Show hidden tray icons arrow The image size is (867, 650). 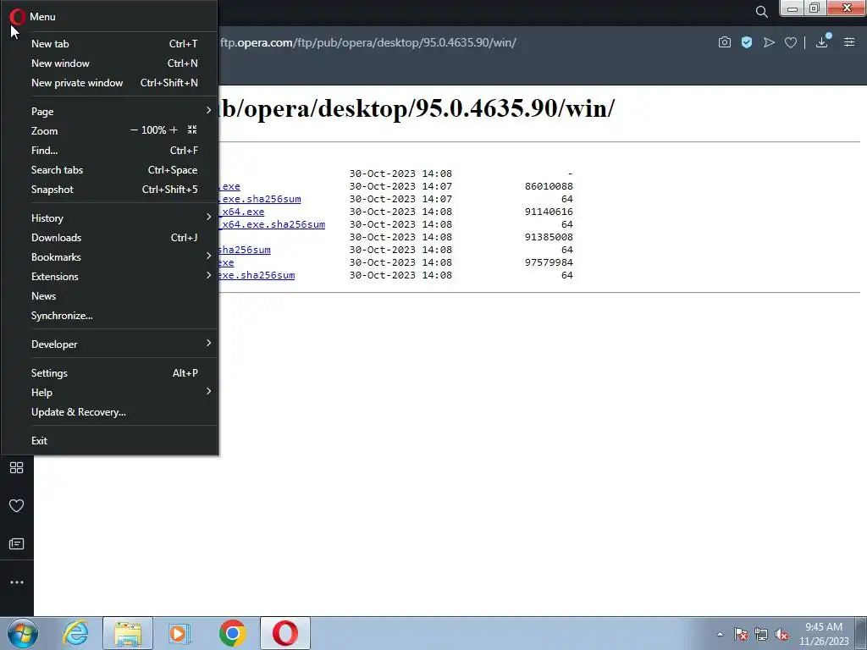click(x=720, y=634)
